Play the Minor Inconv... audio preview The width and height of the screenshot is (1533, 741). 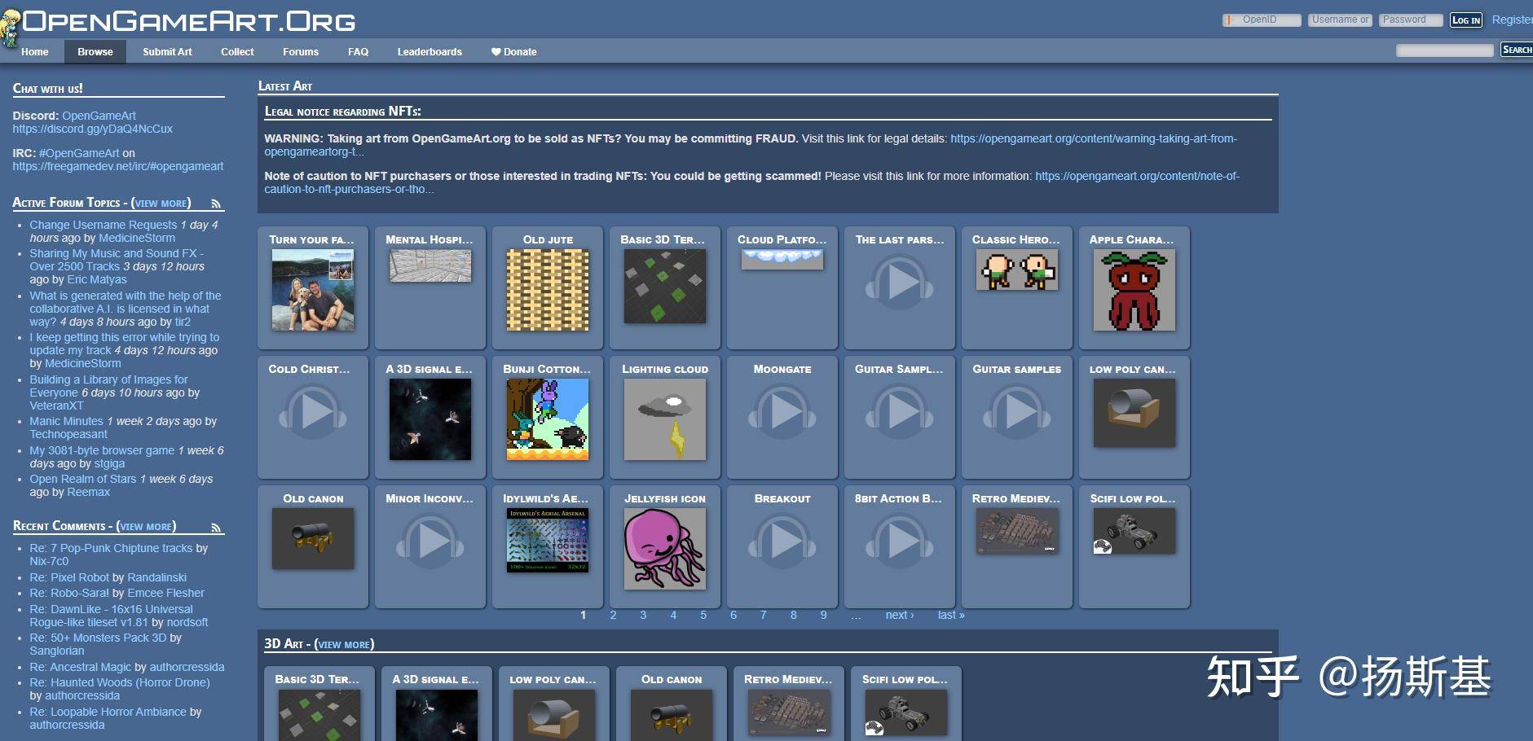[430, 541]
